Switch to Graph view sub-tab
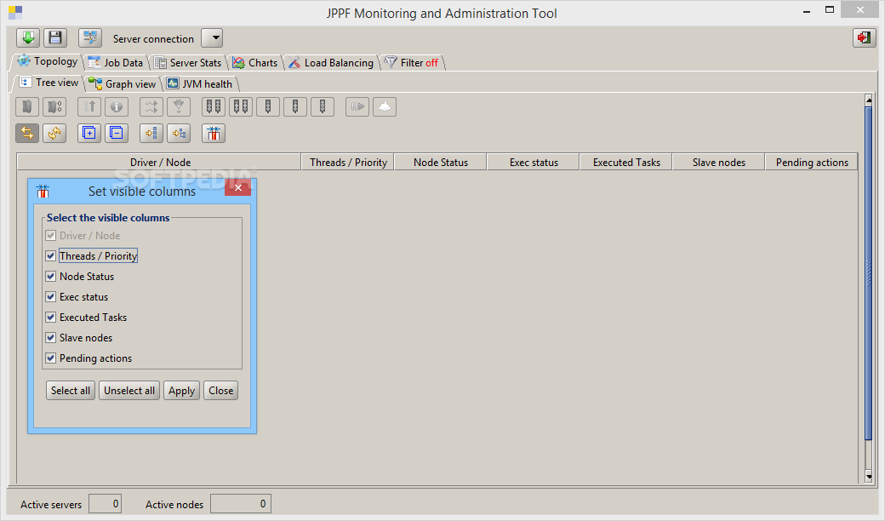This screenshot has height=521, width=885. [123, 84]
